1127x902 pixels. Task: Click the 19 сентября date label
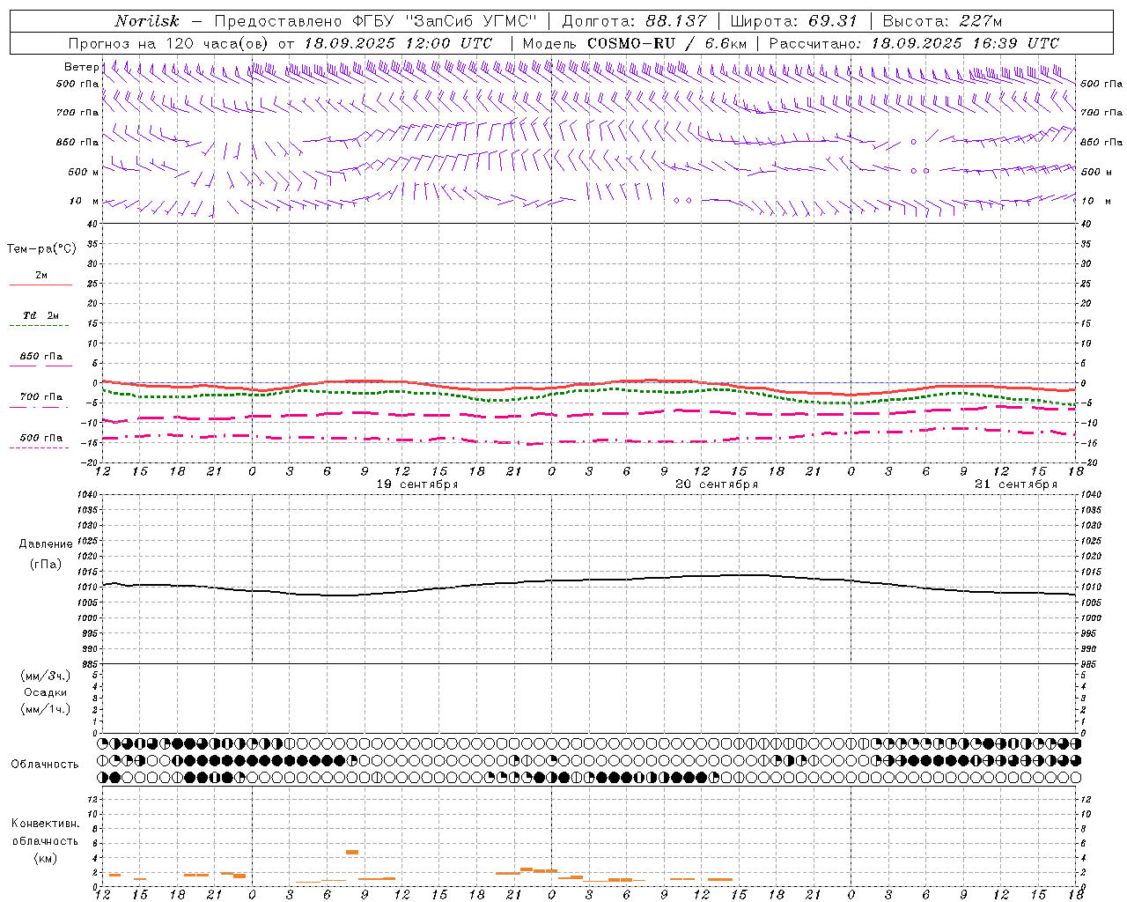pos(417,484)
